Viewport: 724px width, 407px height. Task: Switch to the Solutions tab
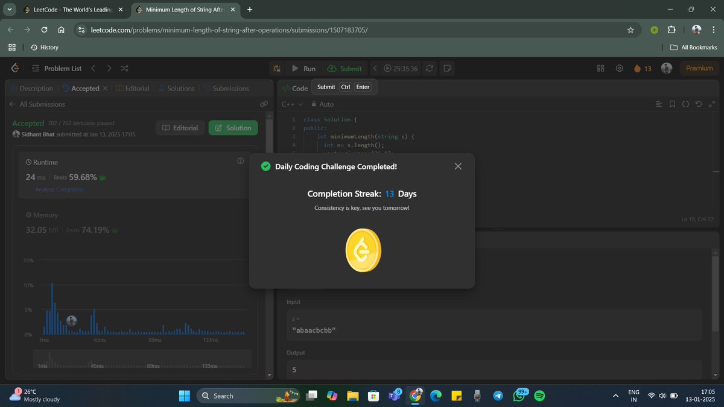click(x=176, y=88)
